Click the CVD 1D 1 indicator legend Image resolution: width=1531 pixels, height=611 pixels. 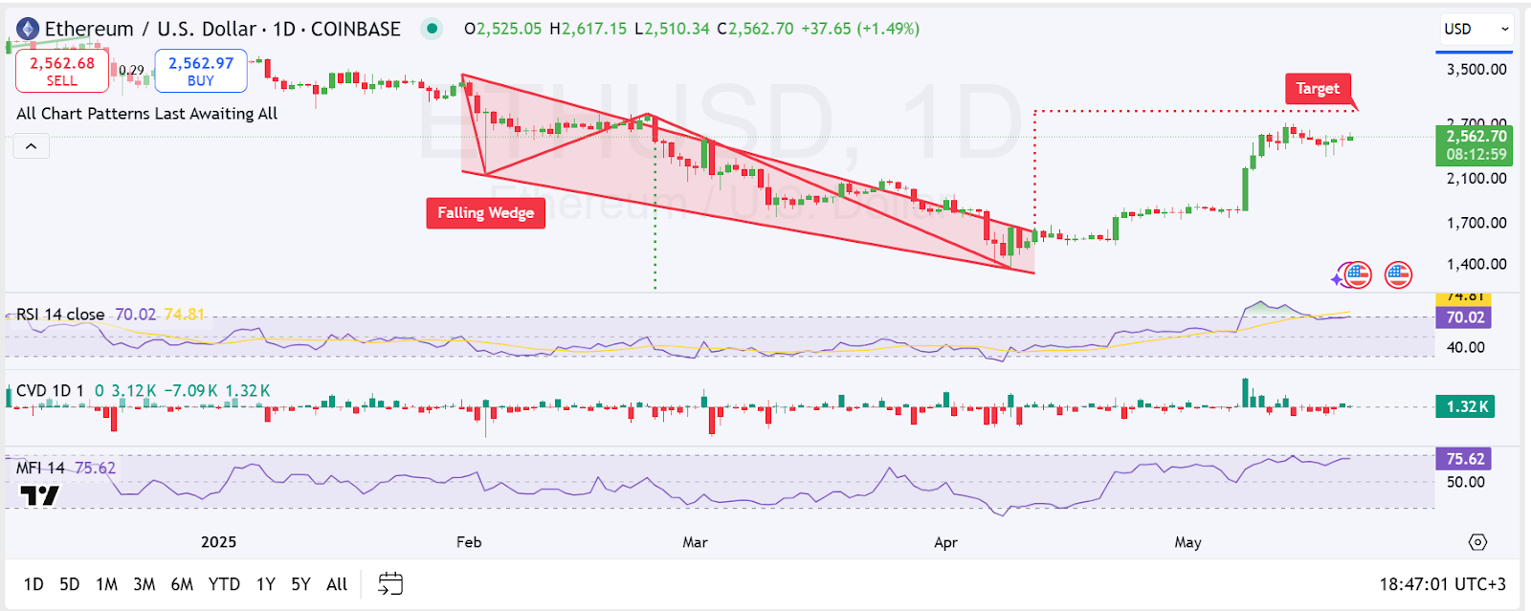[x=50, y=391]
